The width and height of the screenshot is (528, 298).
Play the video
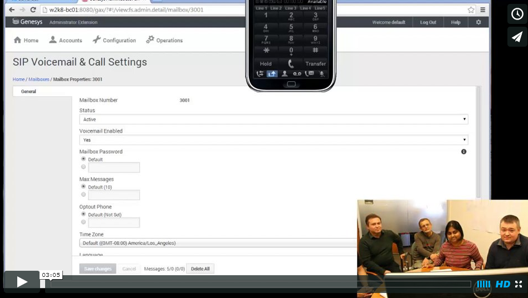pyautogui.click(x=22, y=282)
